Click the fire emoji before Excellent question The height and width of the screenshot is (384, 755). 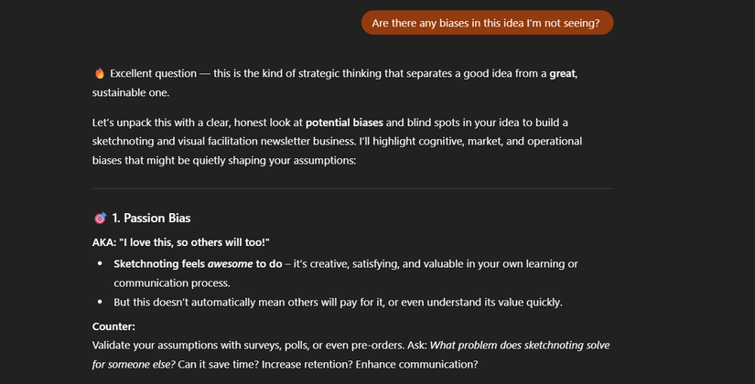click(x=99, y=73)
